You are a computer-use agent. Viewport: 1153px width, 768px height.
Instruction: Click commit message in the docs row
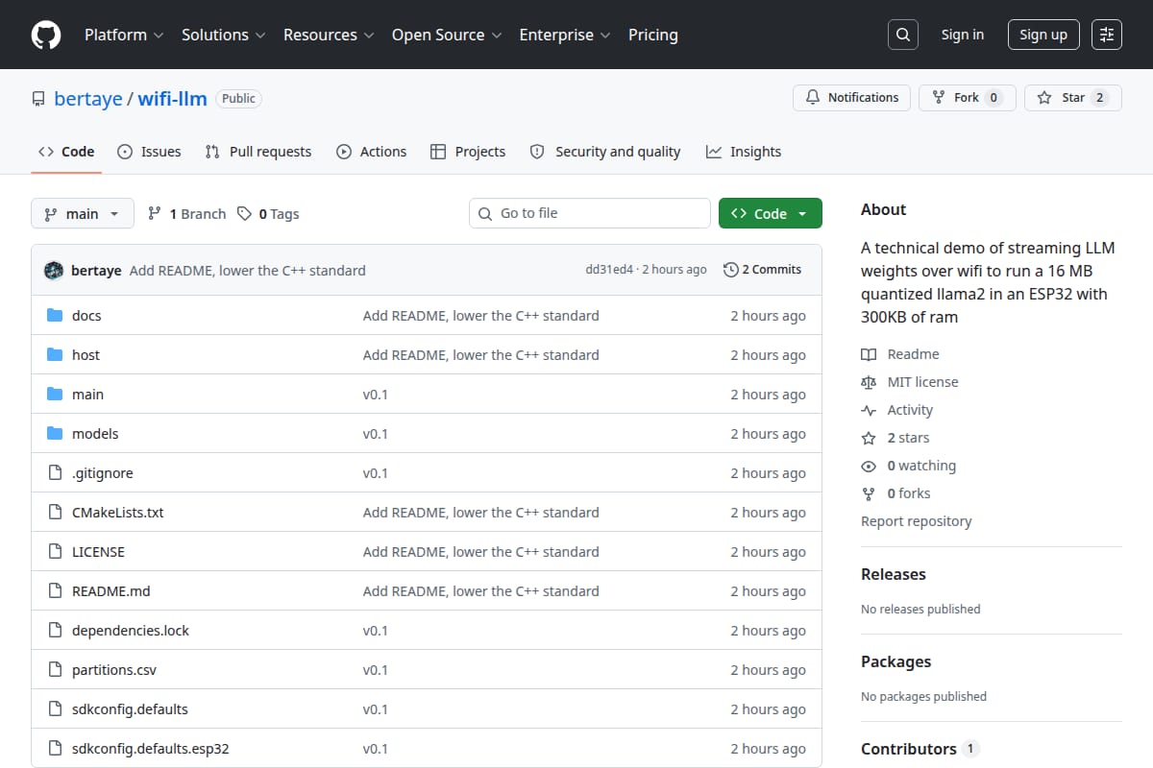pos(481,316)
